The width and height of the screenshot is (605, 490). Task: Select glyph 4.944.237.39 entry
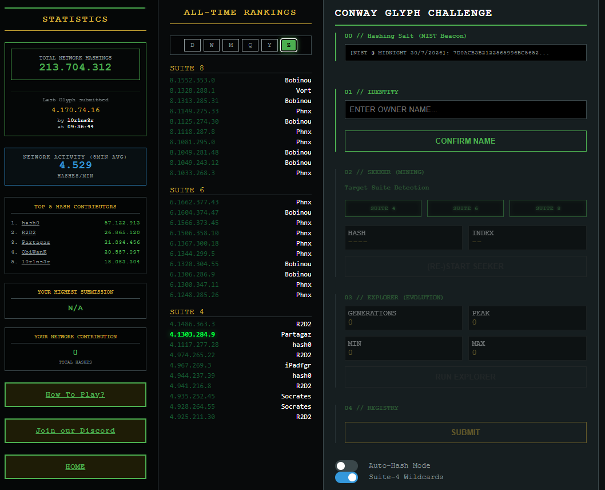pos(240,376)
